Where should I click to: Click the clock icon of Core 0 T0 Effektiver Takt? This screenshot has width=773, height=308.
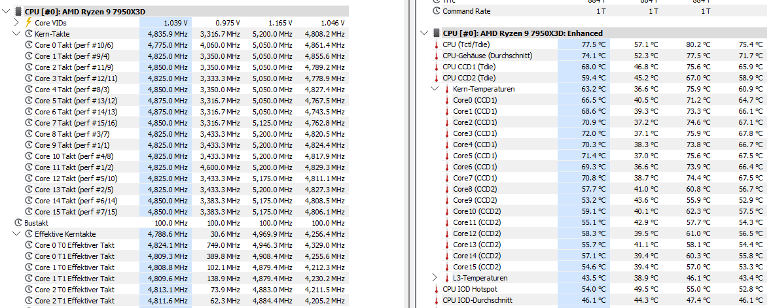tap(29, 245)
